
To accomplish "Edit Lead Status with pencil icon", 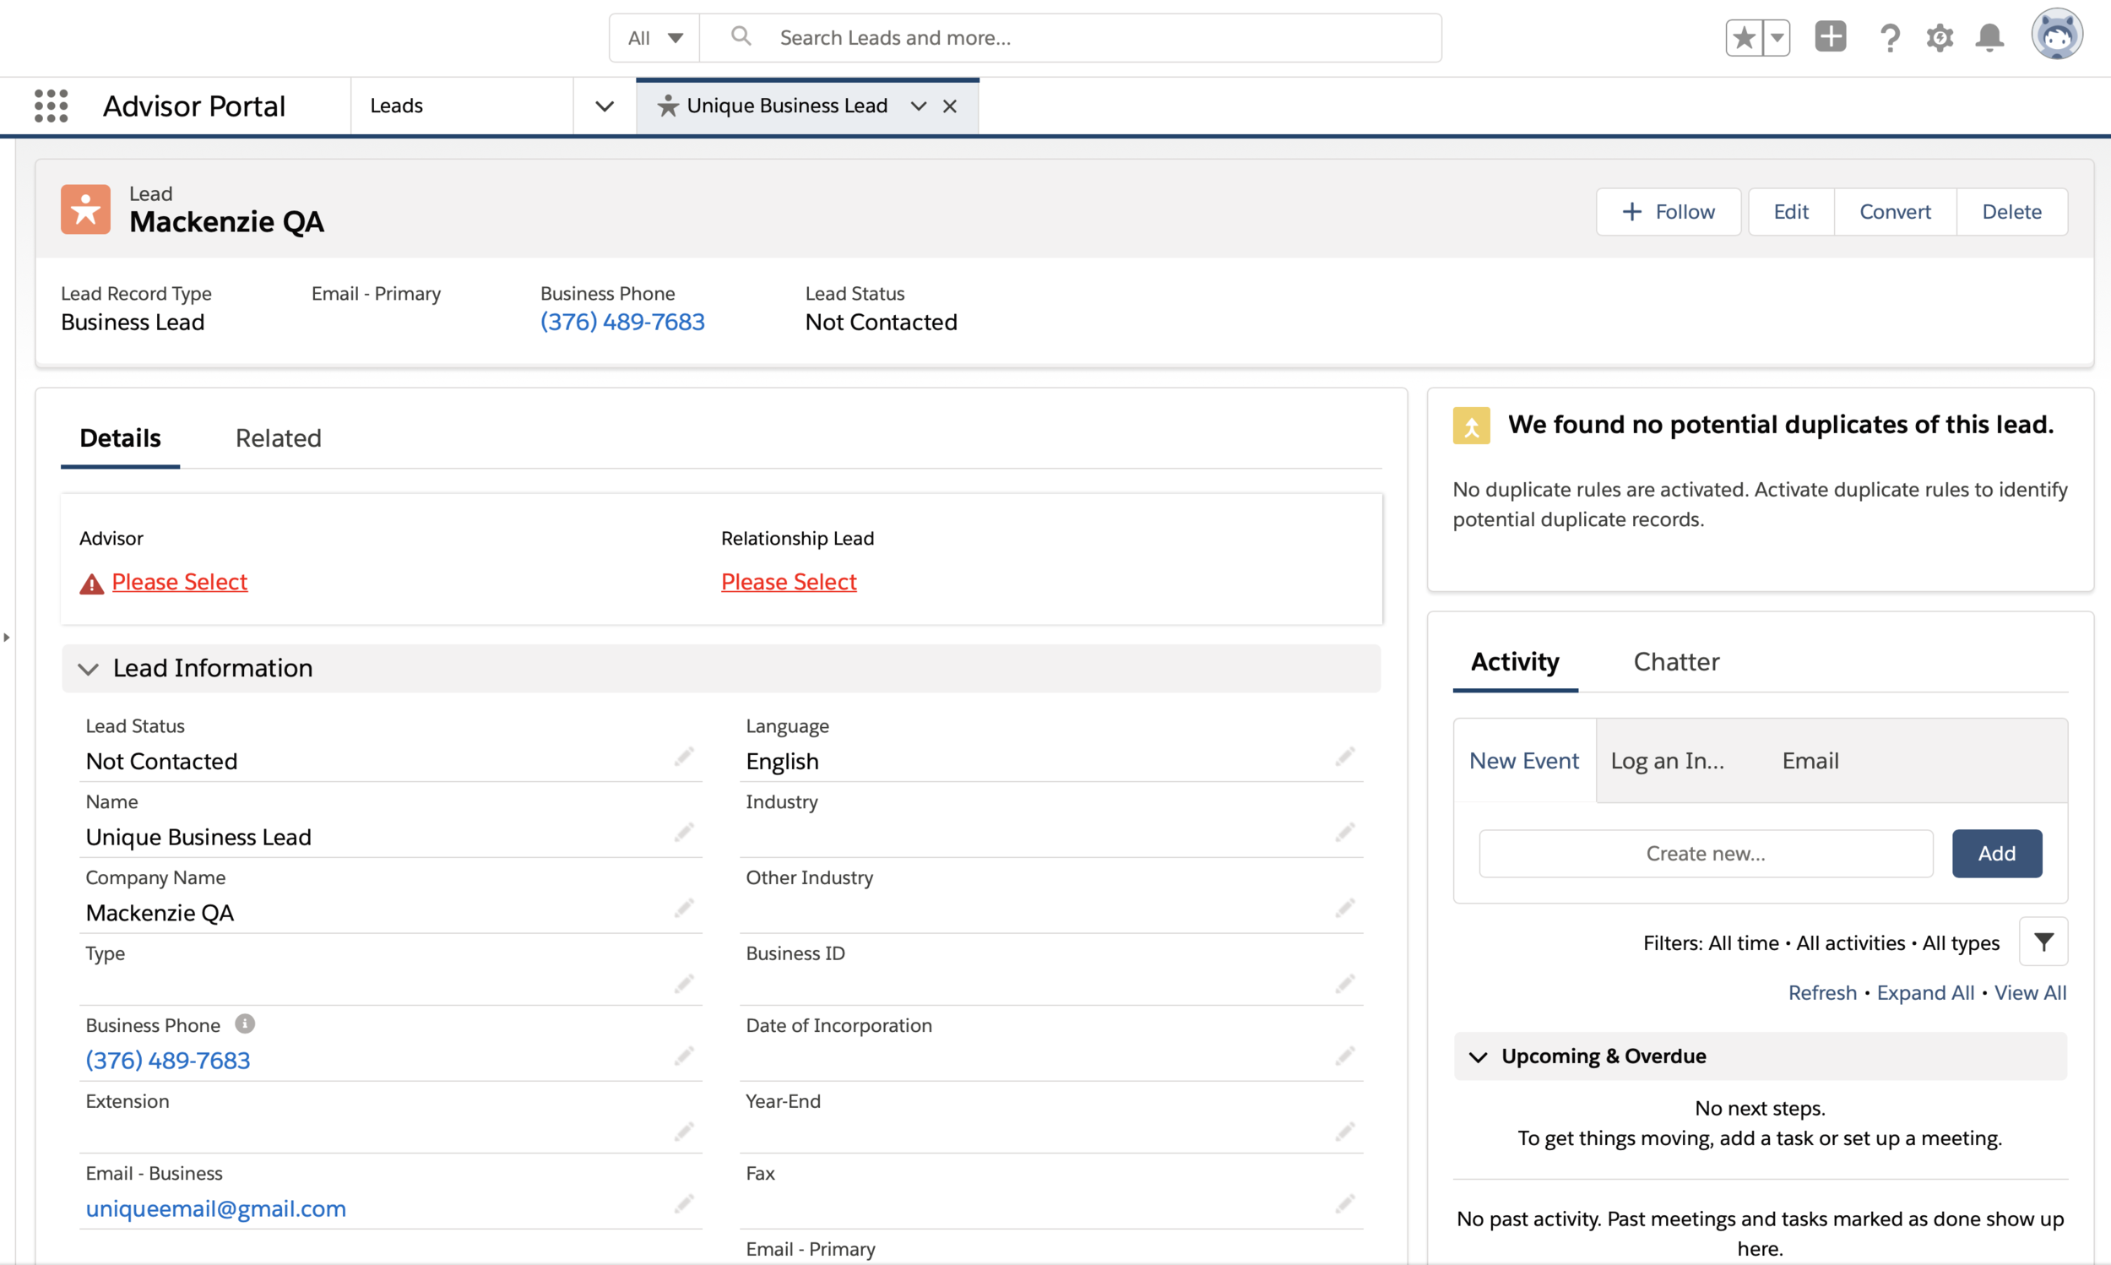I will tap(683, 757).
